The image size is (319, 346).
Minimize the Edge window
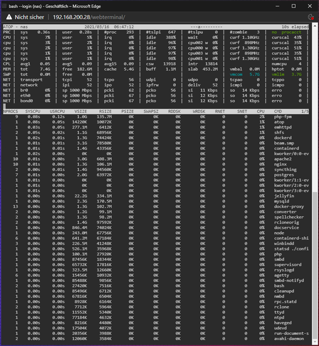277,6
